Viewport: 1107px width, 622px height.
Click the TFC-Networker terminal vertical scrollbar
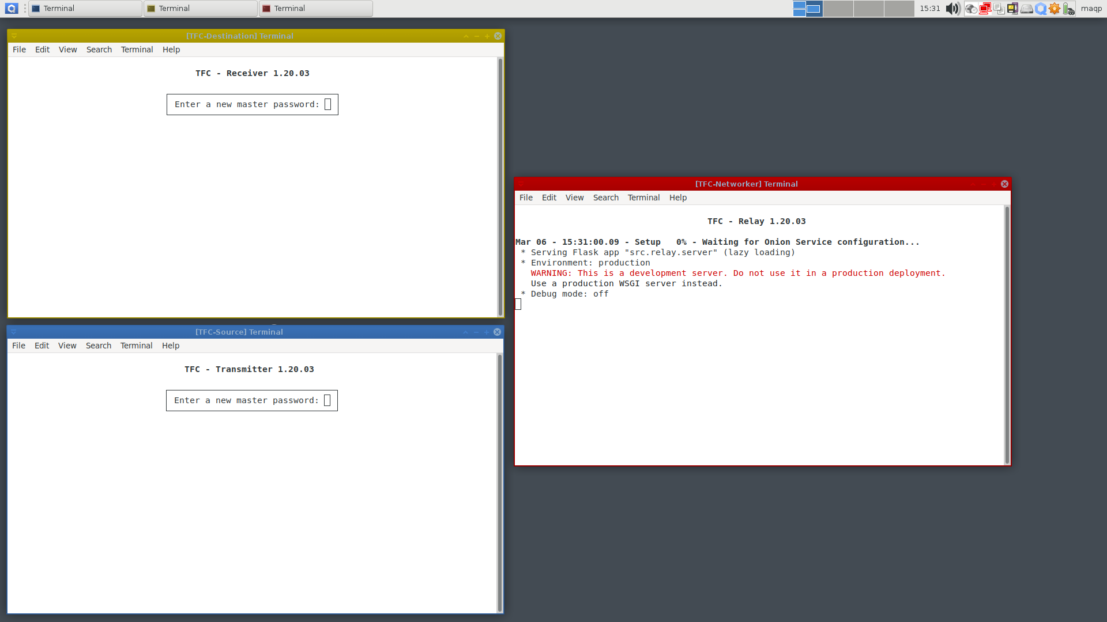(x=1007, y=335)
